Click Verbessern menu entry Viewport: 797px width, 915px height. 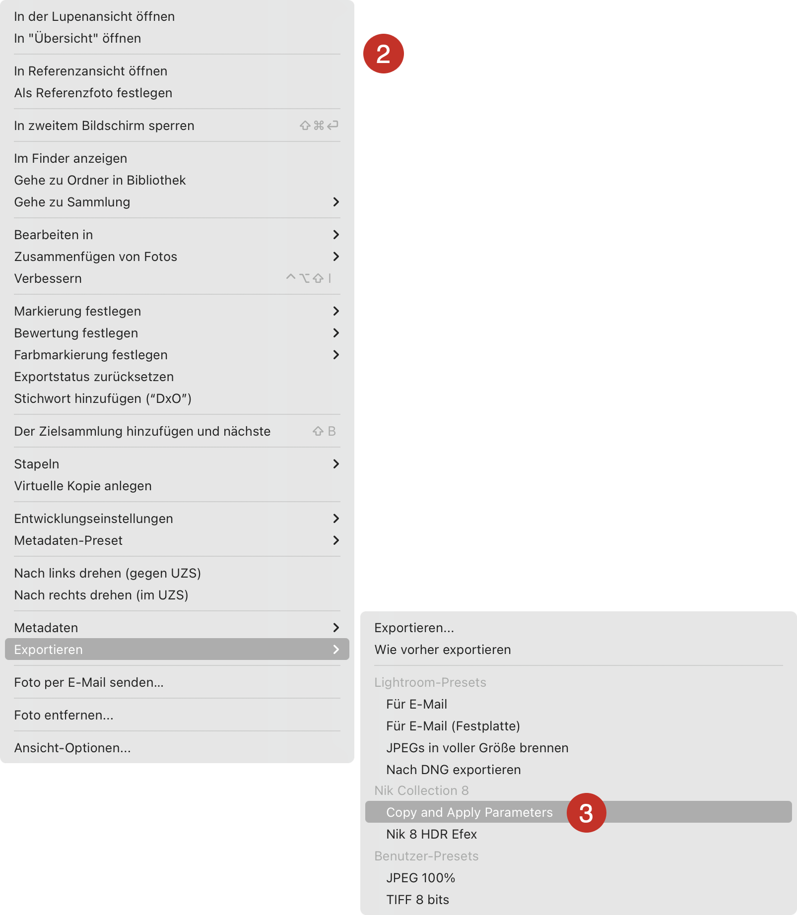point(177,278)
